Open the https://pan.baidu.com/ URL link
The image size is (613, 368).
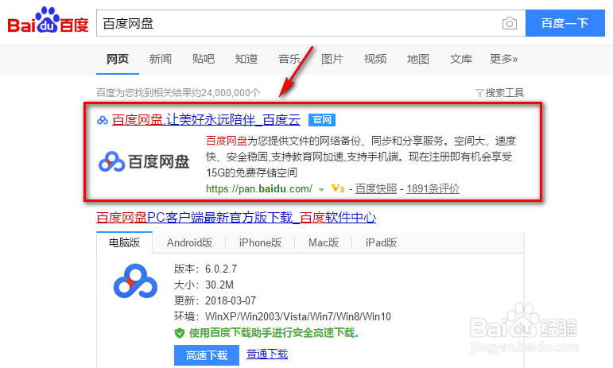pos(259,188)
